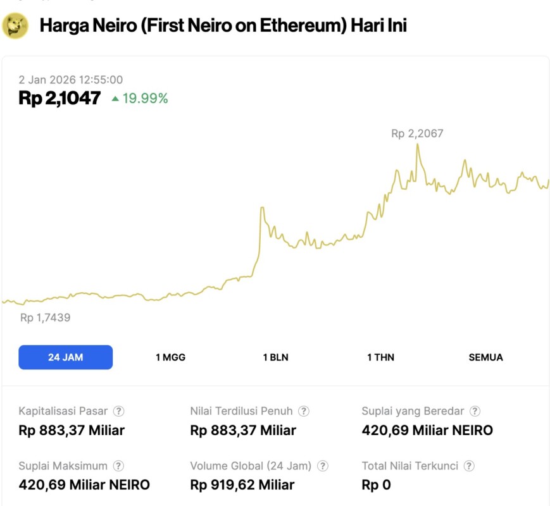Click the Rp 2,1047 current price
The height and width of the screenshot is (506, 550).
tap(59, 98)
